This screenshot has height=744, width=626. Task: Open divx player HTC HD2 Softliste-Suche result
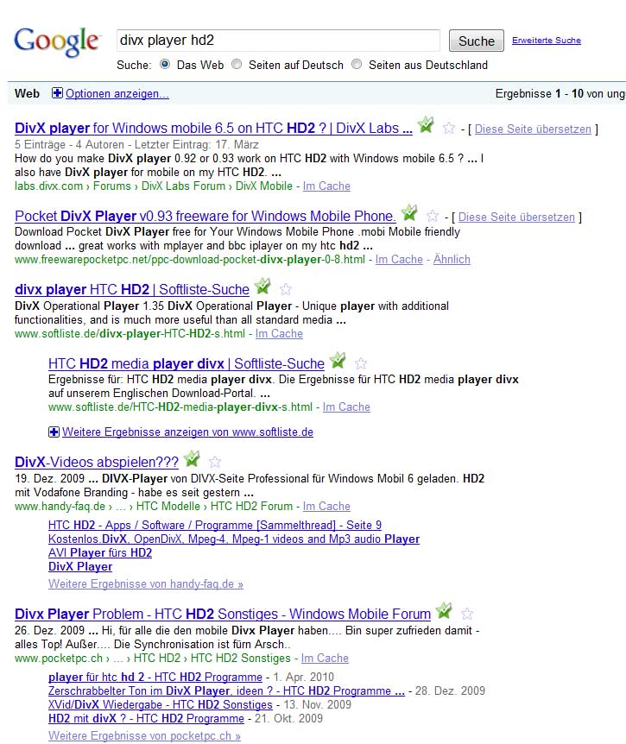click(x=132, y=289)
